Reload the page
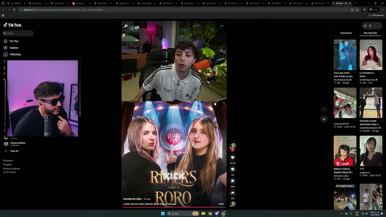Viewport: 386px width, 217px height. tap(14, 10)
